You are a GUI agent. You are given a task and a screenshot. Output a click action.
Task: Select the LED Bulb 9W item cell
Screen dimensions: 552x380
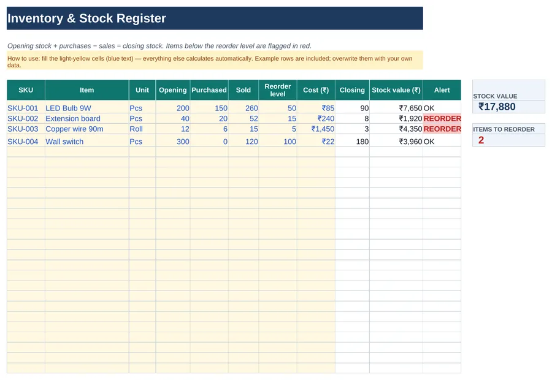[87, 108]
